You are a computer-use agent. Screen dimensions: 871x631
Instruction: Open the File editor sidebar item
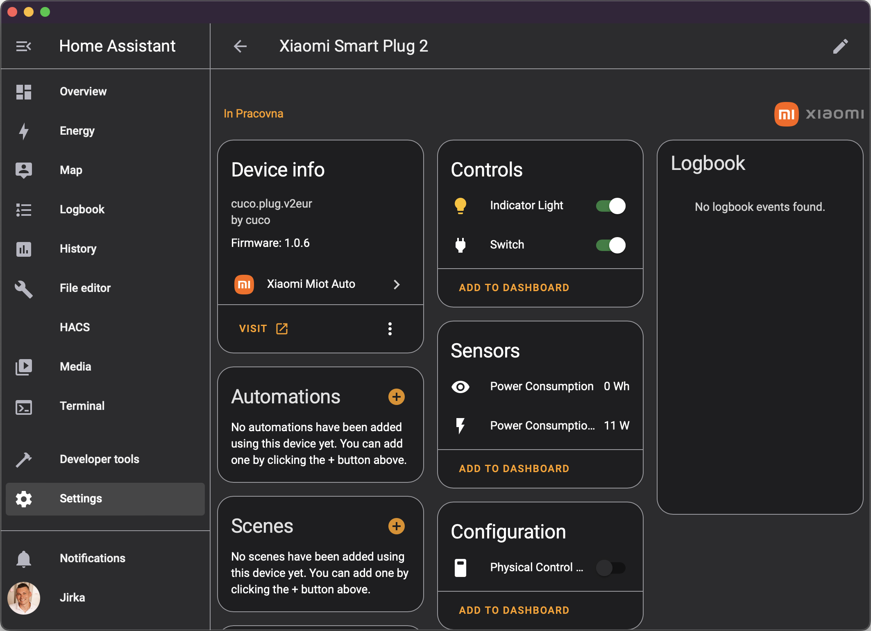tap(105, 288)
